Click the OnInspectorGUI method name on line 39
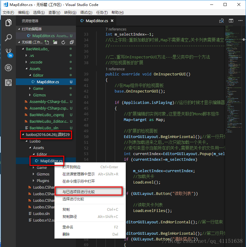The image size is (246, 247). (x=170, y=74)
